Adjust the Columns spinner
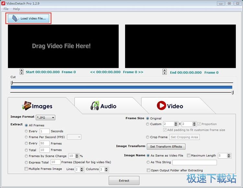The image size is (243, 188). (x=106, y=170)
